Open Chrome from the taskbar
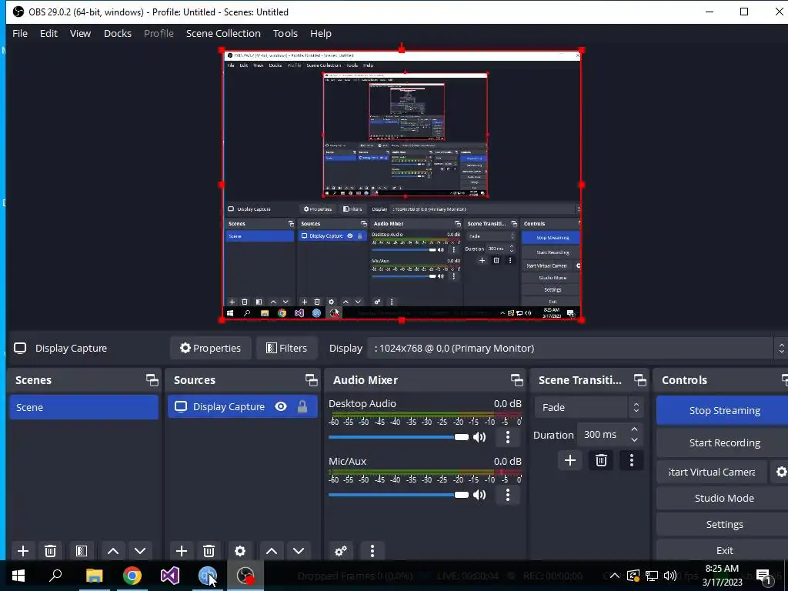Viewport: 788px width, 591px height. 132,576
